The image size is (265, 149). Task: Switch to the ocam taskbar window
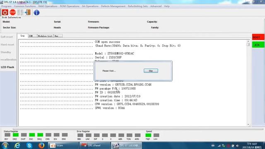click(63, 145)
